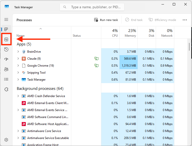Open Task Manager settings gear icon
The height and width of the screenshot is (146, 192).
click(6, 140)
